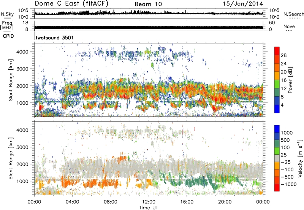Screen dimensions: 304x210
Task: Click the frequency plot strip
Action: tap(149, 26)
